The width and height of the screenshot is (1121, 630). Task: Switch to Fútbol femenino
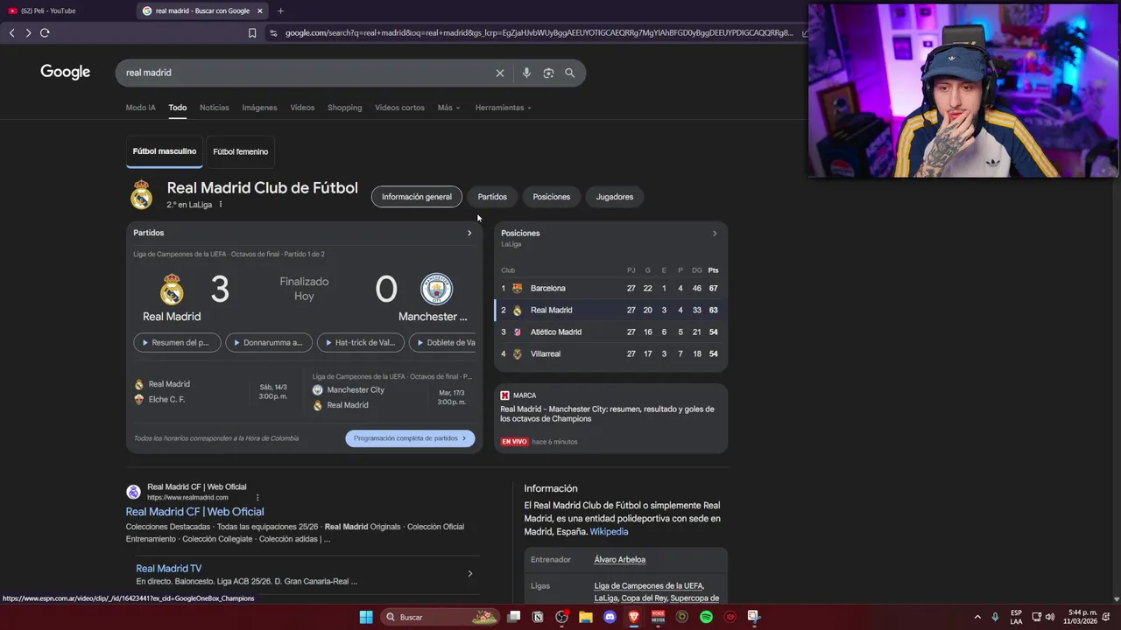240,151
